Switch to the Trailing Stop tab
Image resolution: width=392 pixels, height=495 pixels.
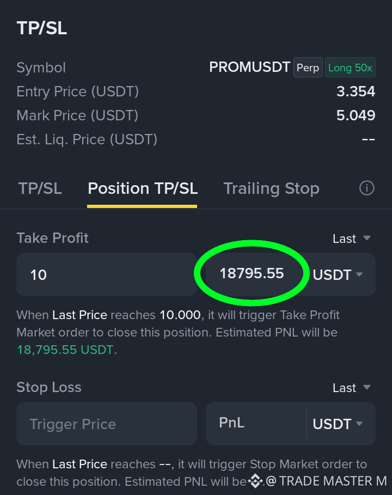pyautogui.click(x=272, y=188)
